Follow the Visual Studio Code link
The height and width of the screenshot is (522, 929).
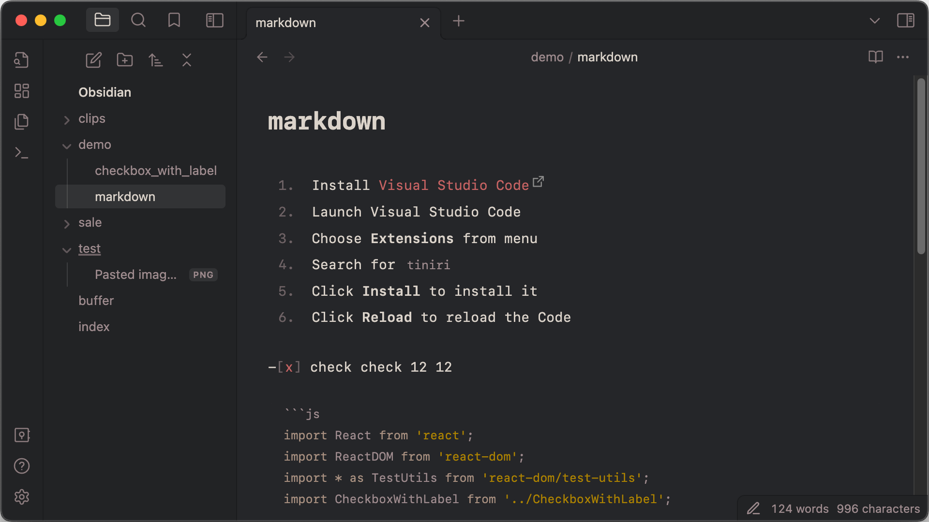454,185
